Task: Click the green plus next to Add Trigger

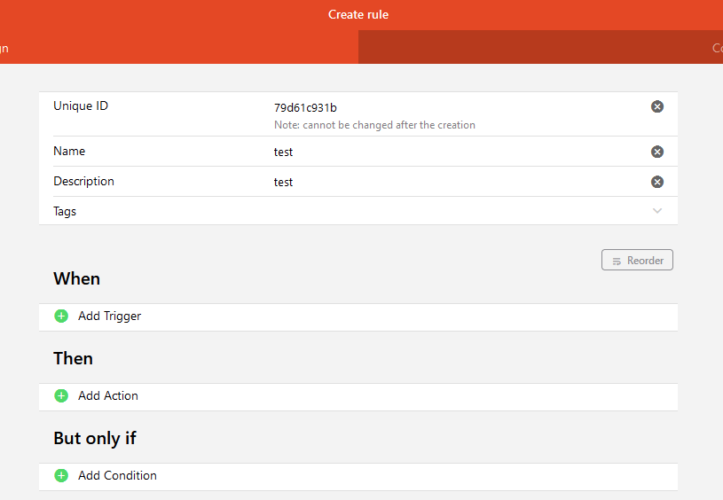Action: click(61, 316)
